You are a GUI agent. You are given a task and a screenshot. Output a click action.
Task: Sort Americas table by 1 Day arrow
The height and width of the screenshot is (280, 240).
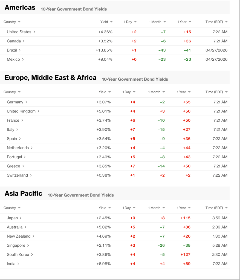tap(135, 22)
